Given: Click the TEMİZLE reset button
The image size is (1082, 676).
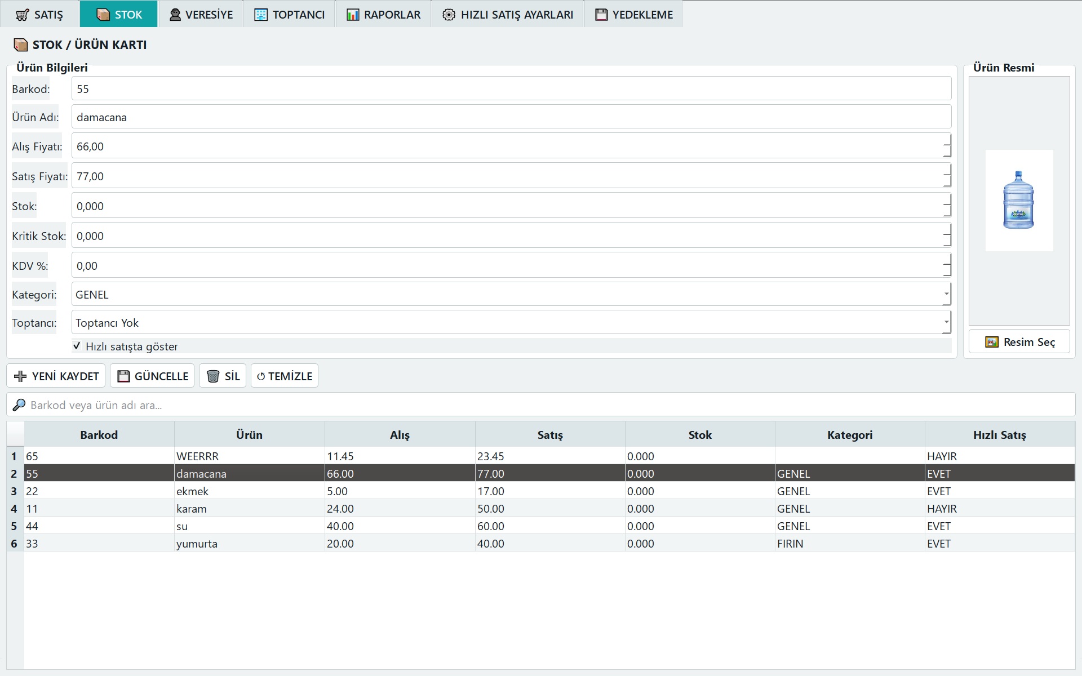Looking at the screenshot, I should 285,376.
